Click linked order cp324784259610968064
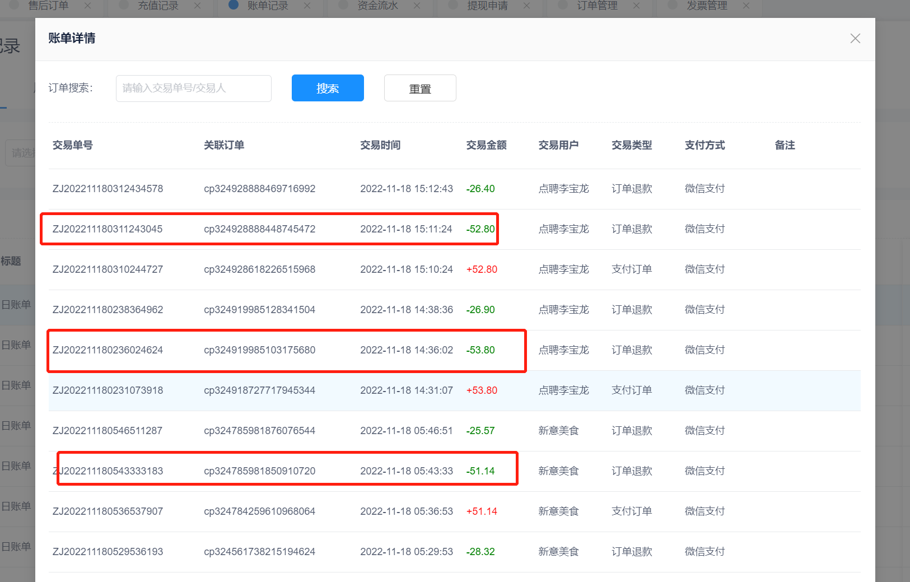910x582 pixels. [x=260, y=511]
